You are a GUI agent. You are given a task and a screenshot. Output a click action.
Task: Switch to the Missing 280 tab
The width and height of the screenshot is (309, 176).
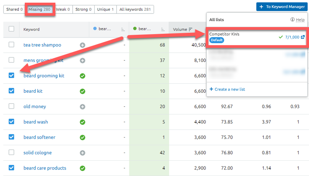click(41, 9)
